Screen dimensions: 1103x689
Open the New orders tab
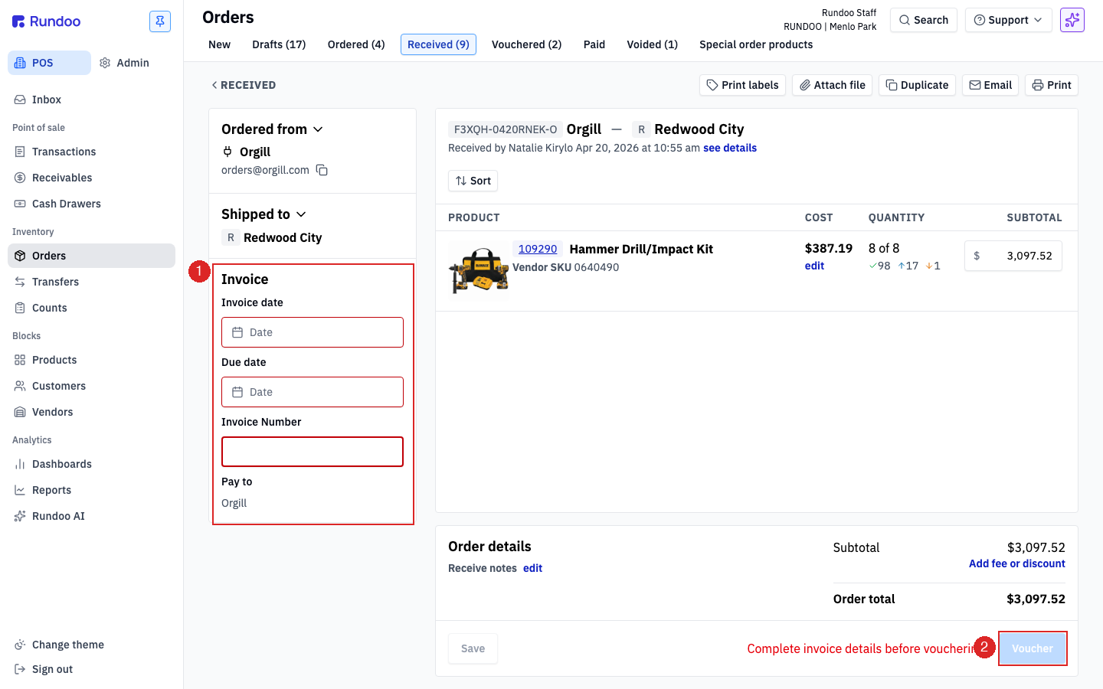pyautogui.click(x=219, y=44)
